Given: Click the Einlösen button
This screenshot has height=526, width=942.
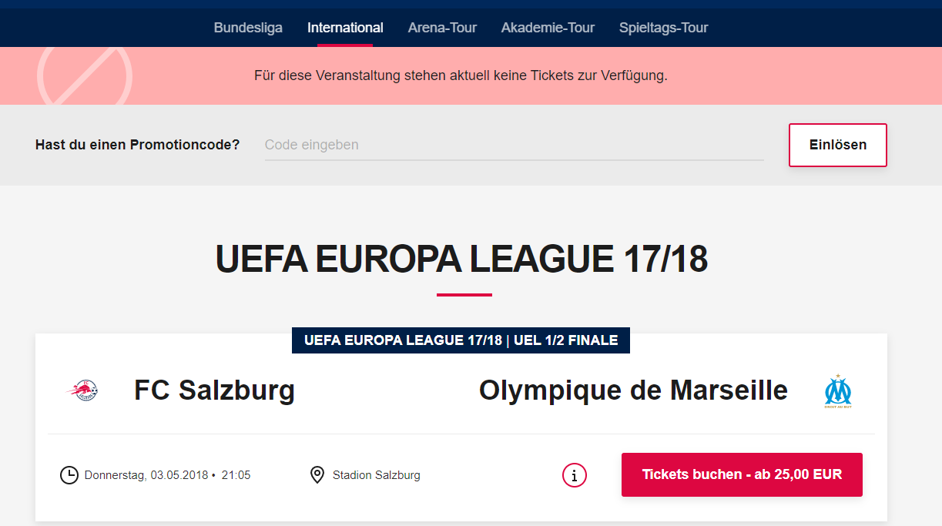Looking at the screenshot, I should (838, 145).
